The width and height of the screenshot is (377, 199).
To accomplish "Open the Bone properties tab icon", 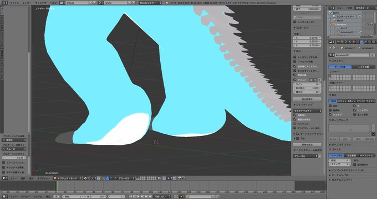I will click(x=365, y=41).
